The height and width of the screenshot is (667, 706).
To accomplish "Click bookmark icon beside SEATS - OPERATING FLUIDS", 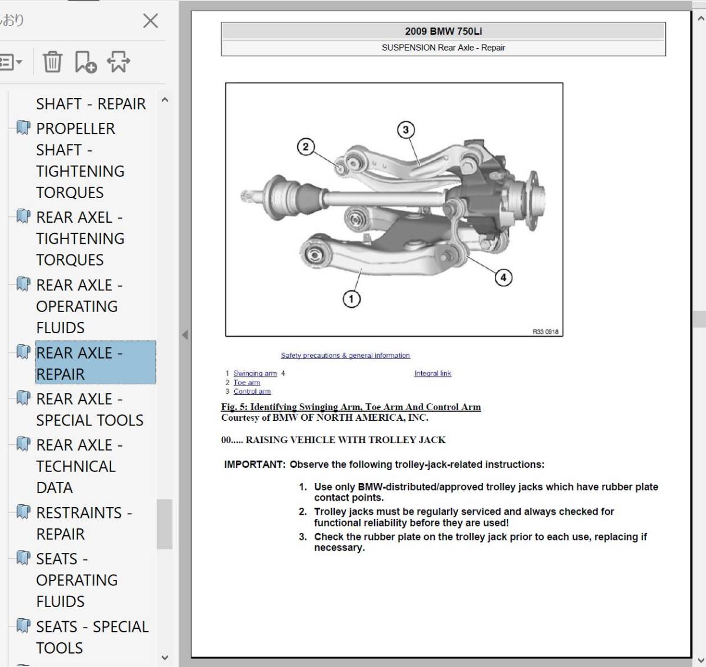I will coord(23,557).
